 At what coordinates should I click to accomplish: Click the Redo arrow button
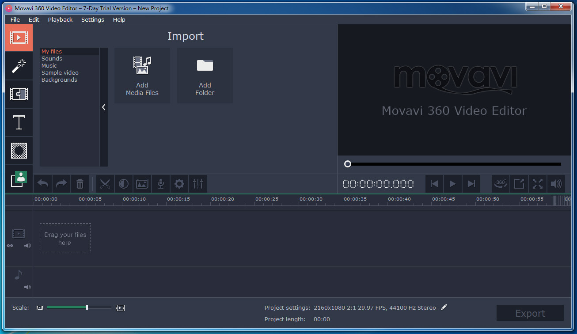coord(61,184)
